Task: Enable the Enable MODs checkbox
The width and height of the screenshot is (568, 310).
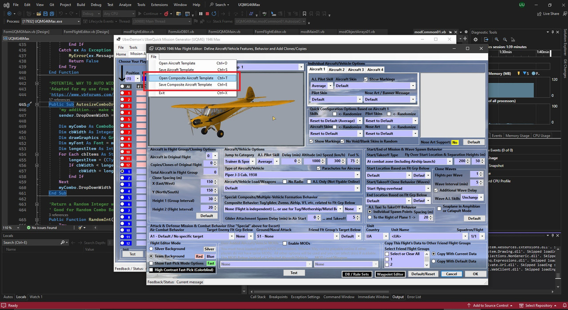Action: point(284,243)
